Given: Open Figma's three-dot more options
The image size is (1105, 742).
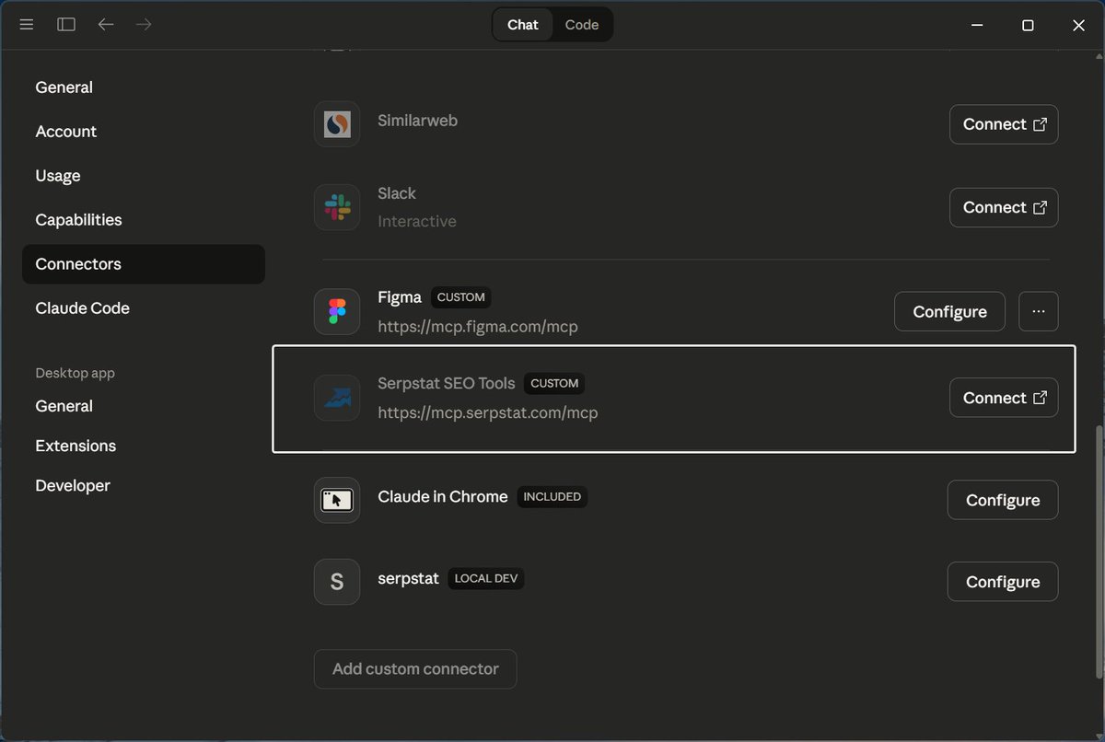Looking at the screenshot, I should pyautogui.click(x=1039, y=312).
